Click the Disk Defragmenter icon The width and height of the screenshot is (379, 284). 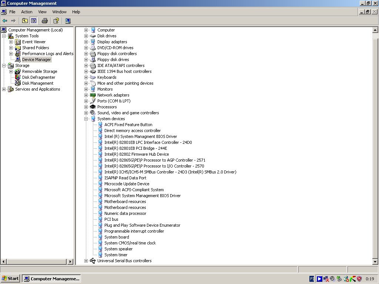pyautogui.click(x=18, y=77)
